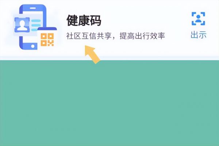This screenshot has height=146, width=219.
Task: Click the ID card portrait silhouette
Action: tap(22, 25)
